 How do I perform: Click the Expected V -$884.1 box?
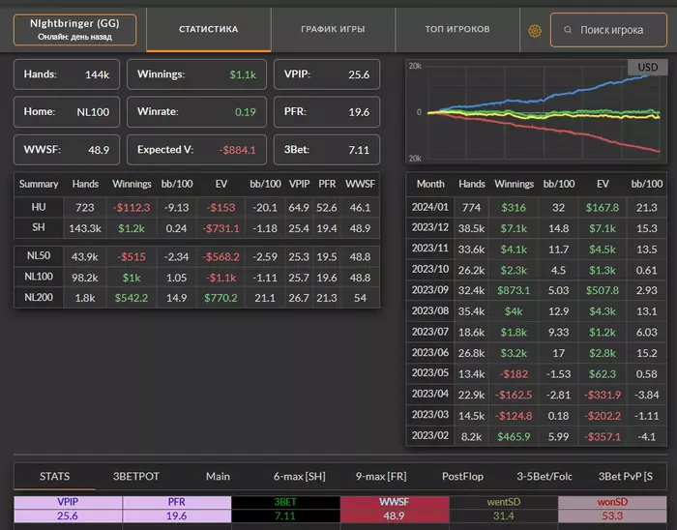pyautogui.click(x=196, y=150)
